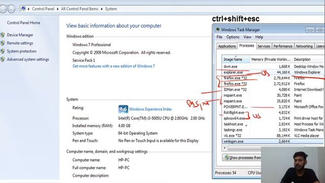Screen dimensions: 325x183
Task: Select RAVBg64.exe process row
Action: [x=273, y=113]
